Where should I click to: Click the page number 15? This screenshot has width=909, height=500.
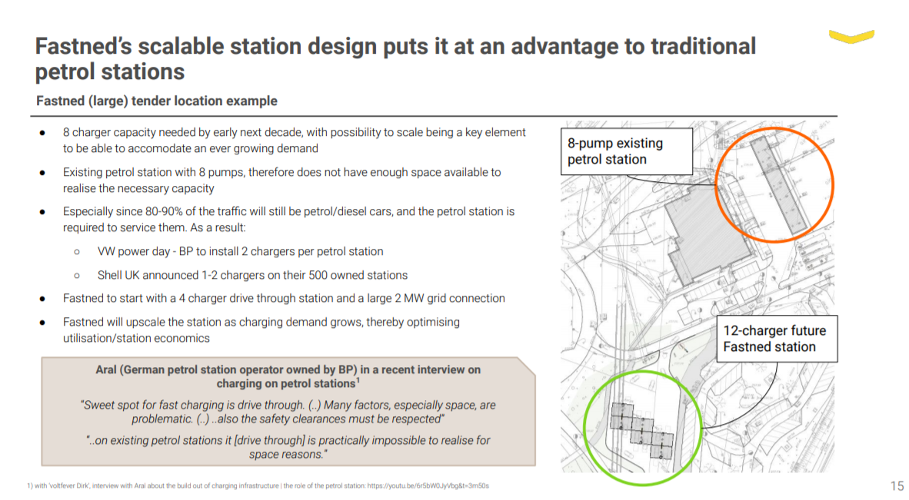click(897, 485)
